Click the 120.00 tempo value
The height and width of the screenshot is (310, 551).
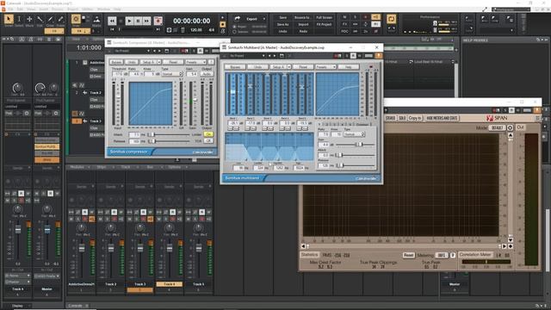click(x=195, y=30)
